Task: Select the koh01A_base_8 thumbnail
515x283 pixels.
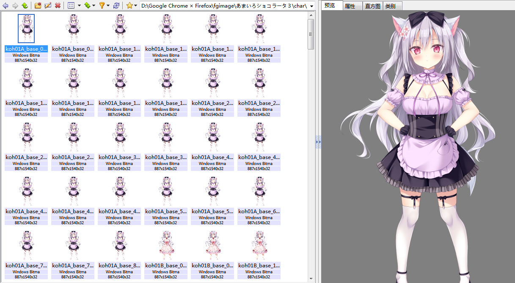Action: [119, 246]
